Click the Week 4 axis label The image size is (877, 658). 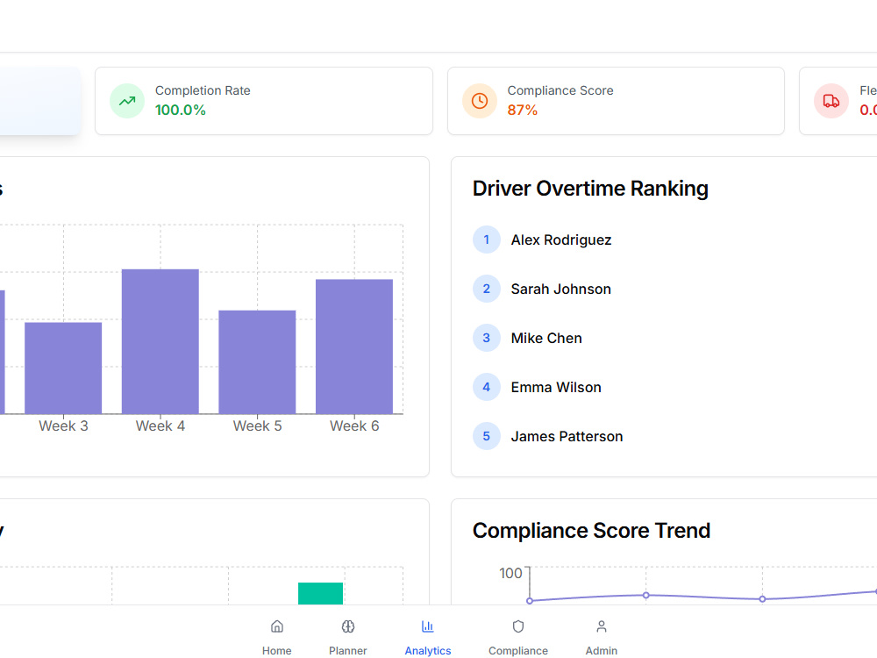pyautogui.click(x=160, y=426)
